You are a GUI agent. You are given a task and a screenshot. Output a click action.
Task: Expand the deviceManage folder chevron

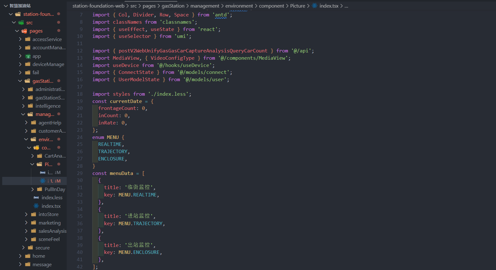click(20, 64)
